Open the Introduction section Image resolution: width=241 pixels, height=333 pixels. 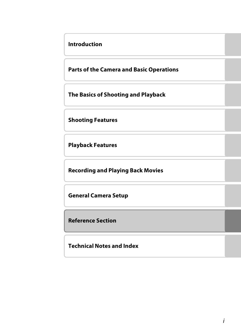[x=85, y=44]
